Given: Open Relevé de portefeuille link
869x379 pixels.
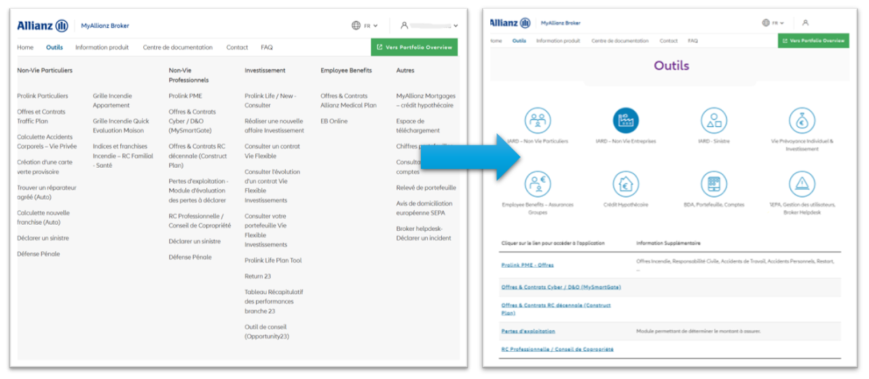Looking at the screenshot, I should click(426, 187).
